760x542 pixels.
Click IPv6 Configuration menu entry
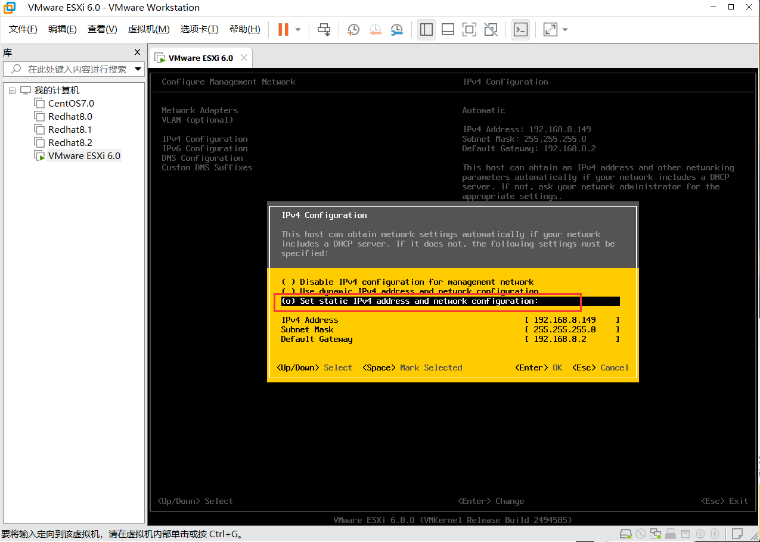pos(204,148)
